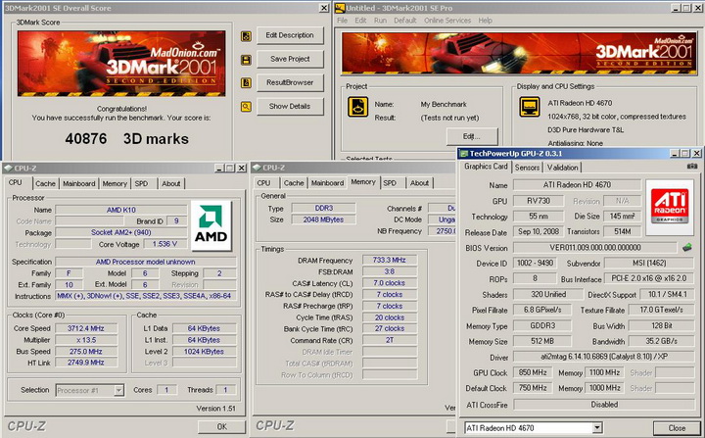Click the DRAM Frequency value 733.3 MHz
The width and height of the screenshot is (705, 438).
390,261
